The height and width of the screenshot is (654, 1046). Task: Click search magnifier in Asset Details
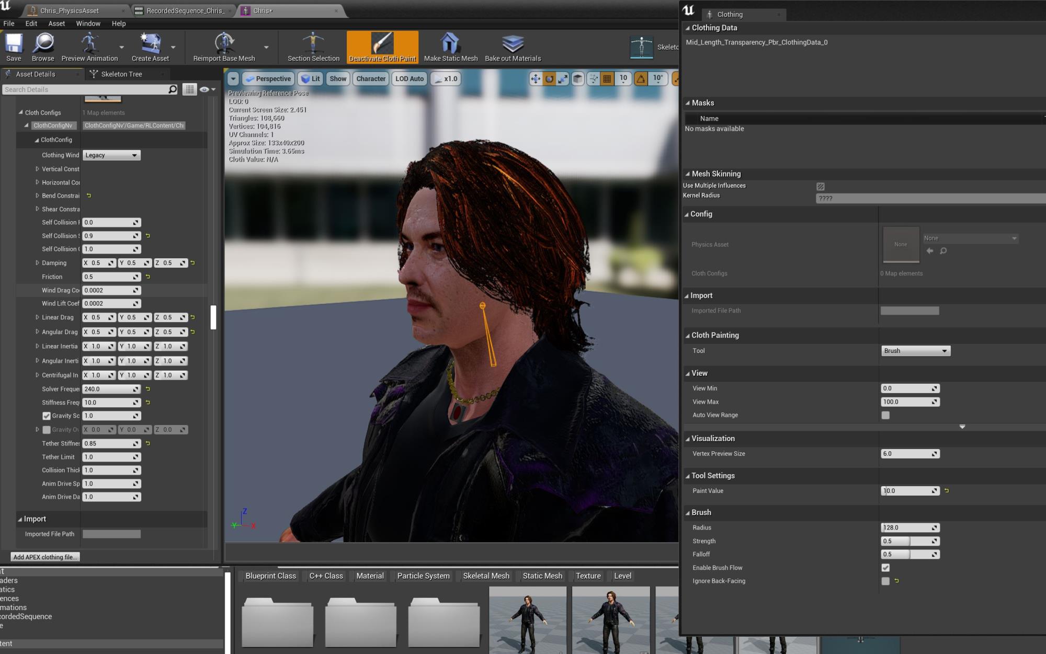(172, 89)
